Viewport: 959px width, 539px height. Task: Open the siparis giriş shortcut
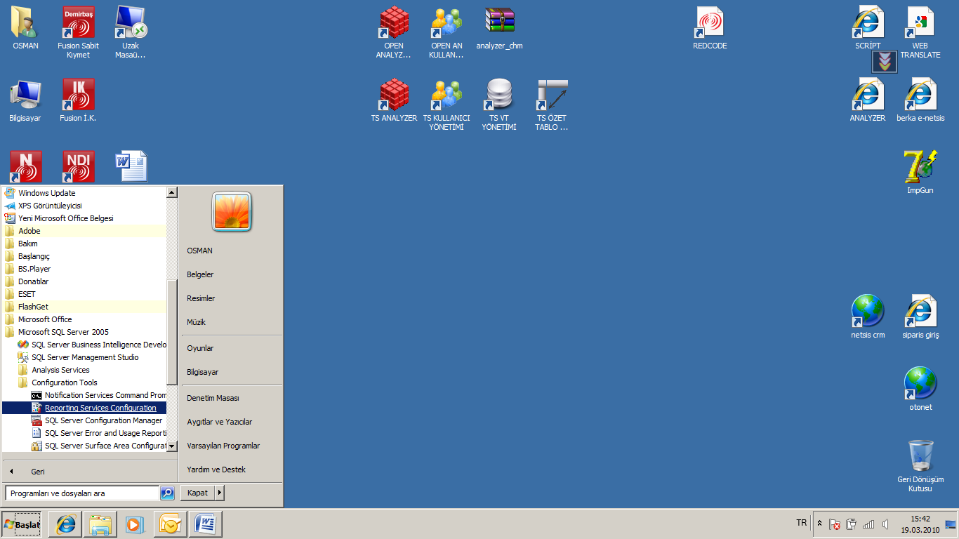[920, 312]
